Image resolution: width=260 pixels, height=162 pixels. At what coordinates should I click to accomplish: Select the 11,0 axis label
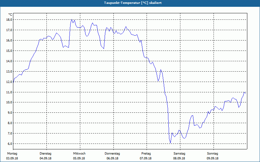9,92
